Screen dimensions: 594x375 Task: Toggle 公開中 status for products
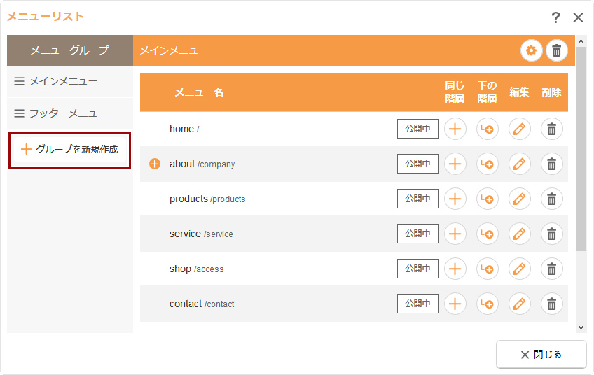(x=418, y=199)
